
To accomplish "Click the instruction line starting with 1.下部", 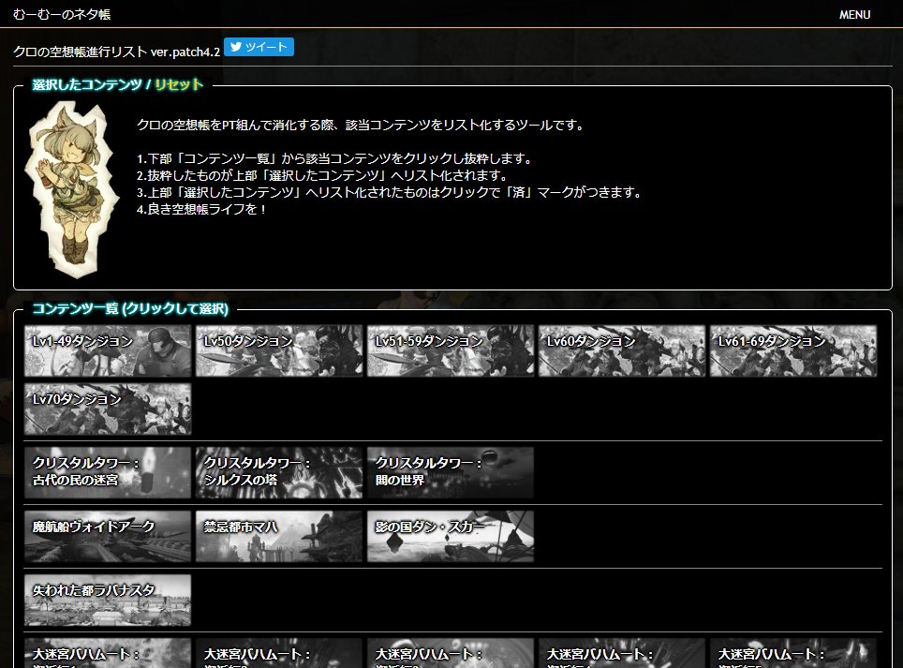I will click(x=335, y=158).
